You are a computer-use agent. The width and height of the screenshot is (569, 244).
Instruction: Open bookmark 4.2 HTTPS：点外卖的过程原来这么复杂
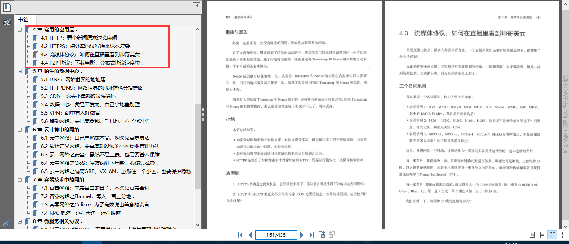tap(85, 46)
